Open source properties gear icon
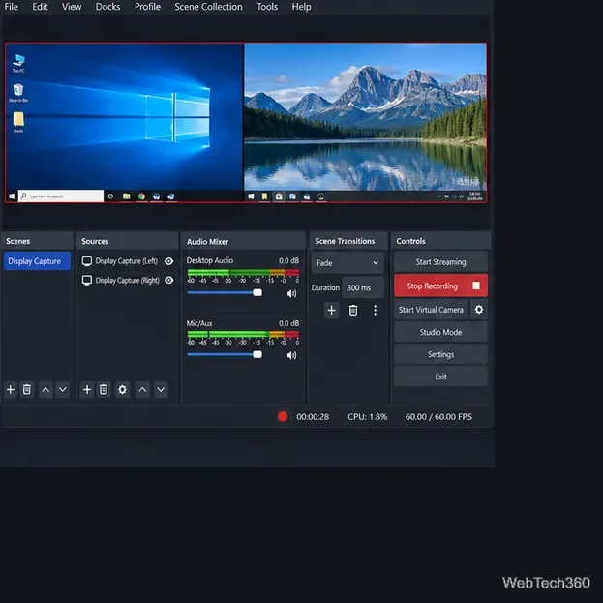The height and width of the screenshot is (603, 603). pos(122,389)
